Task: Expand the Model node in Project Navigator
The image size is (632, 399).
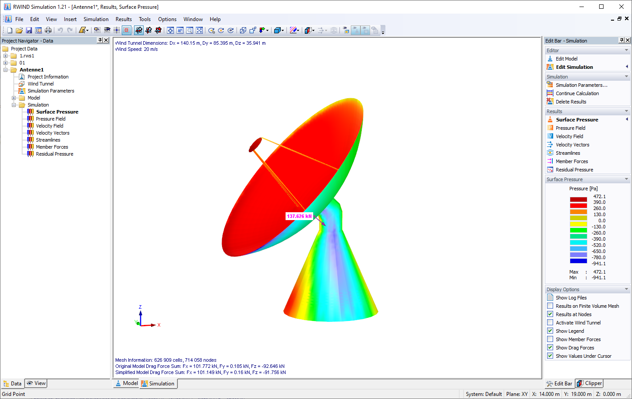Action: tap(14, 97)
